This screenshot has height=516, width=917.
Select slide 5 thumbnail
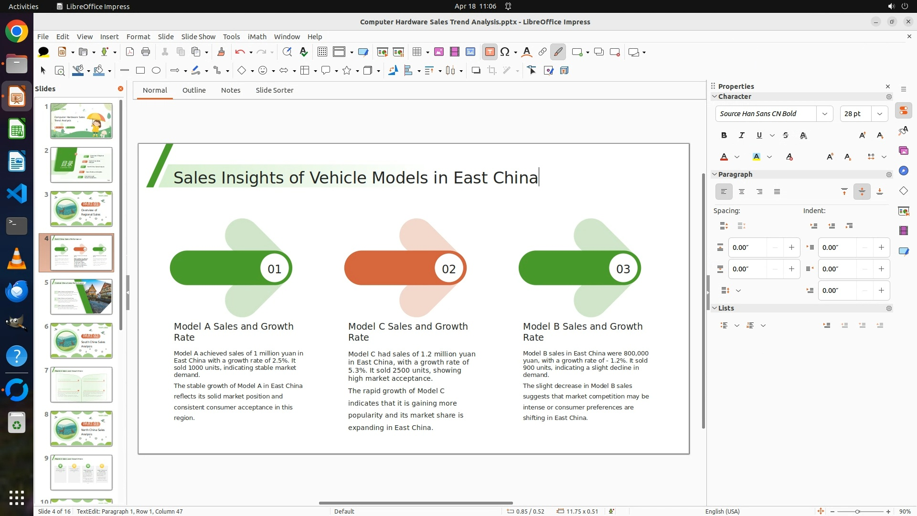(82, 297)
